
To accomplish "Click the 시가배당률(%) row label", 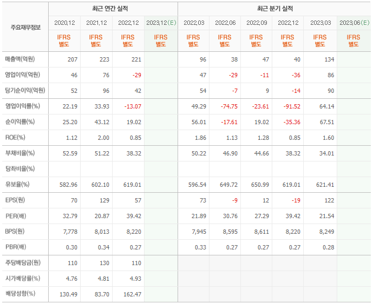I will point(23,279).
